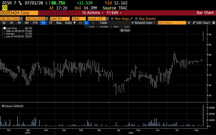216x135 pixels.
Task: Click the August volume spike bar
Action: [203, 115]
